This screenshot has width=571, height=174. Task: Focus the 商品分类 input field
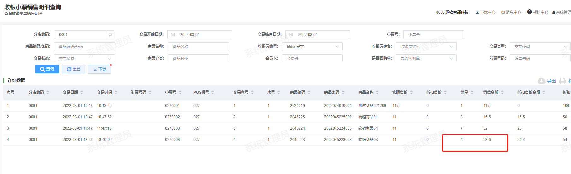click(x=198, y=58)
